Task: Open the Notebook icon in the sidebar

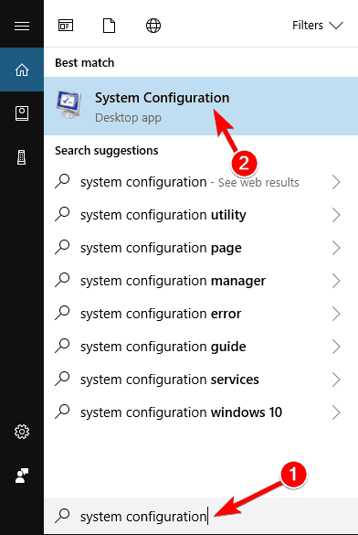Action: (22, 113)
